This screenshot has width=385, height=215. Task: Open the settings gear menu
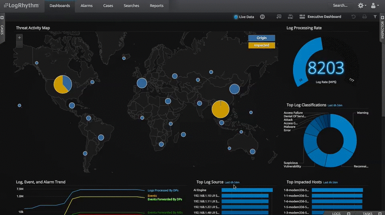361,6
